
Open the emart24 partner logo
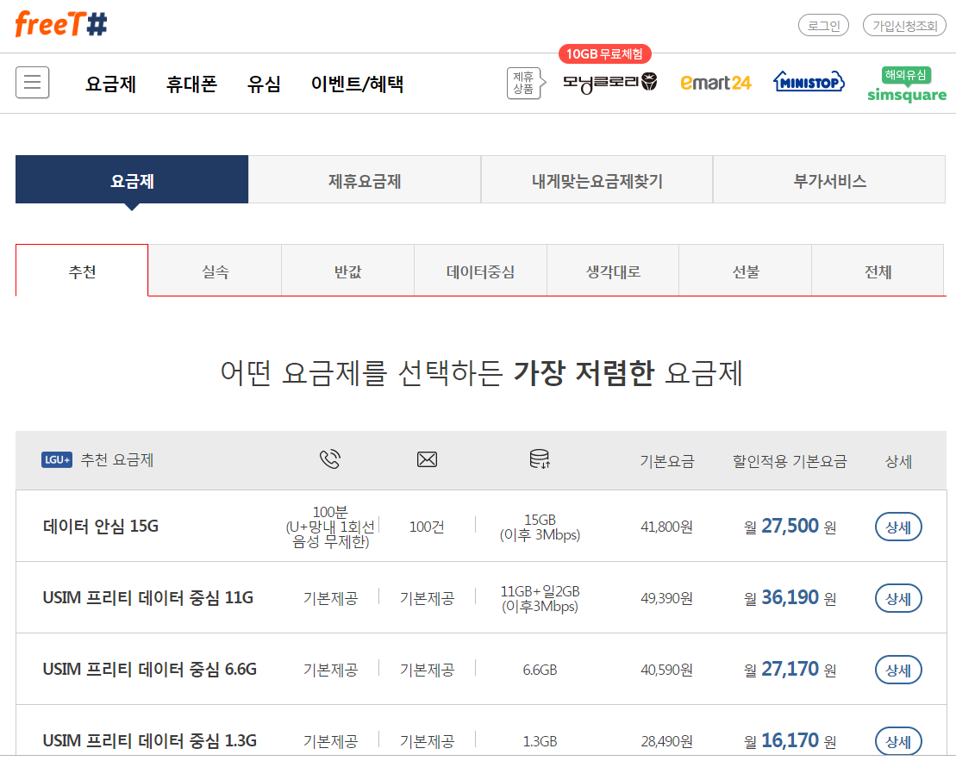[x=715, y=83]
